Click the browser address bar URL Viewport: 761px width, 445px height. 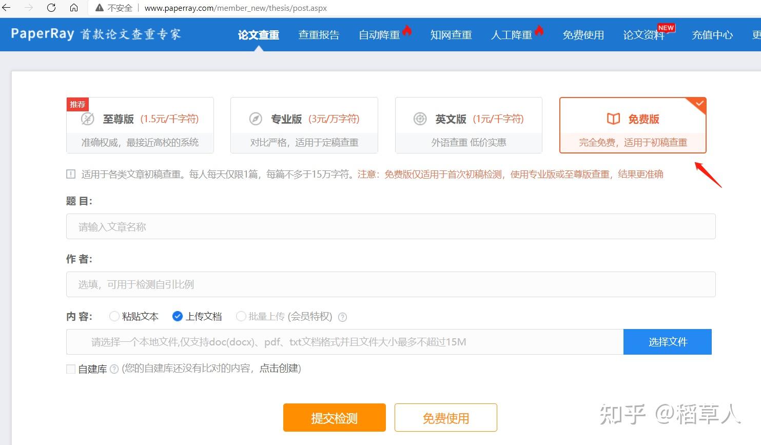pos(236,8)
